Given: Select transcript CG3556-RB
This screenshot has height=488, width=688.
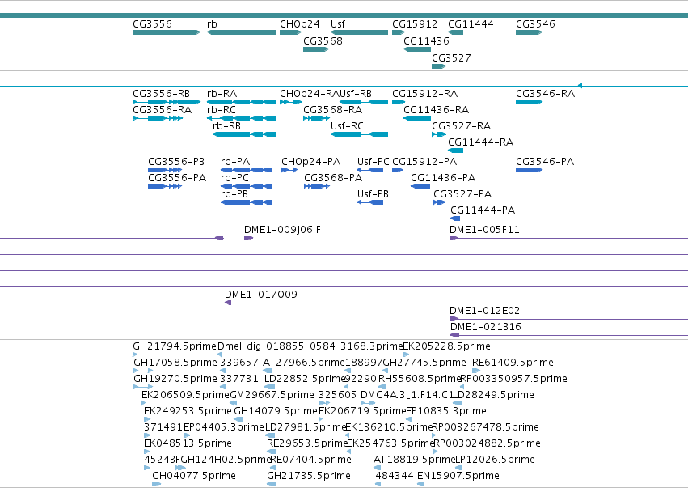Looking at the screenshot, I should pyautogui.click(x=167, y=102).
